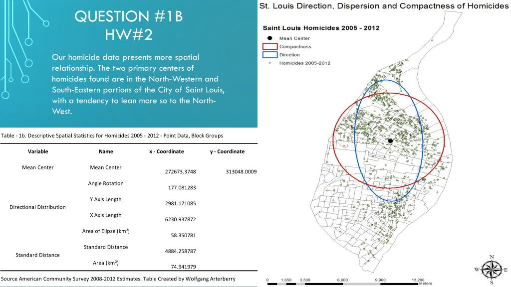The height and width of the screenshot is (287, 511).
Task: Select the slide title 'QUESTION #1B HW#2'
Action: point(128,25)
